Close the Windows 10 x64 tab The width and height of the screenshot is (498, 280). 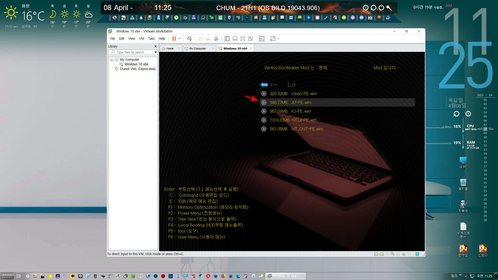(251, 48)
